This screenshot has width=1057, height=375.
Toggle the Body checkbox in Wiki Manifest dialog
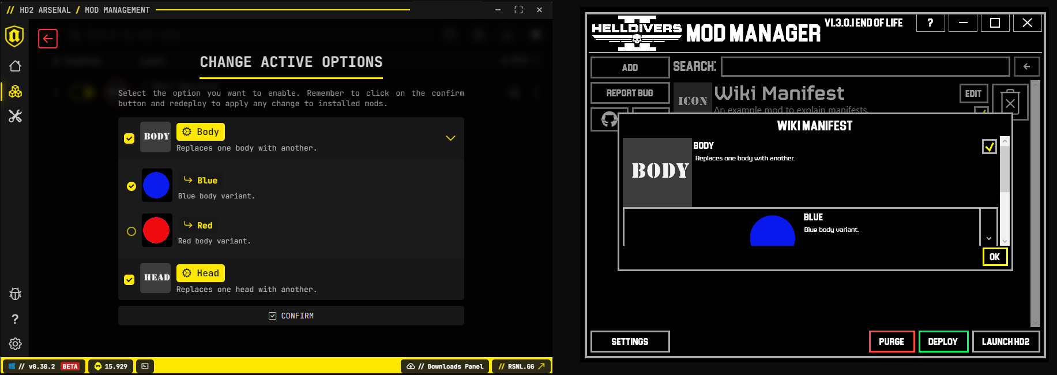coord(990,147)
